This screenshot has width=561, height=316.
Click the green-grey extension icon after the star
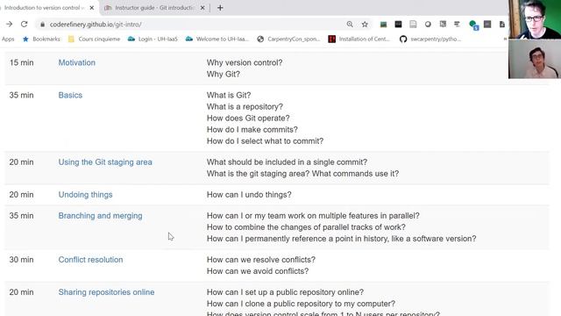click(384, 25)
